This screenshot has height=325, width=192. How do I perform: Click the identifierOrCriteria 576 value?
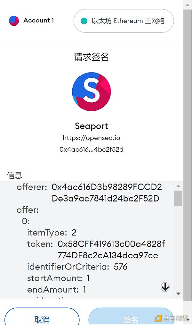tap(121, 267)
